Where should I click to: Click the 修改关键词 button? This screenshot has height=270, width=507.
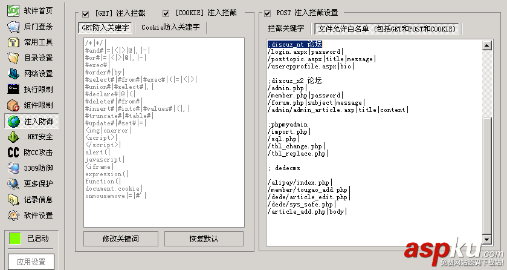[x=121, y=239]
